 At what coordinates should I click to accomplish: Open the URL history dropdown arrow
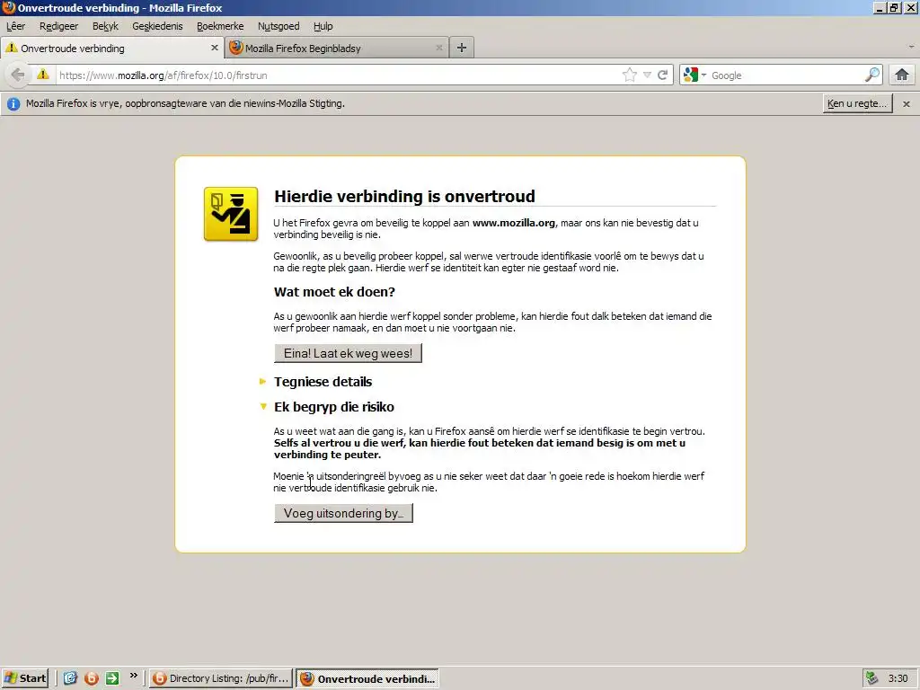pos(647,75)
